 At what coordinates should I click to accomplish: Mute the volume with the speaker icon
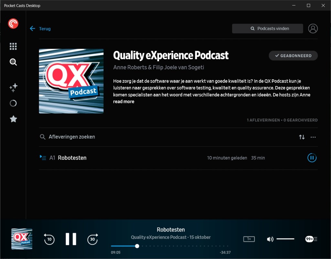tap(270, 239)
